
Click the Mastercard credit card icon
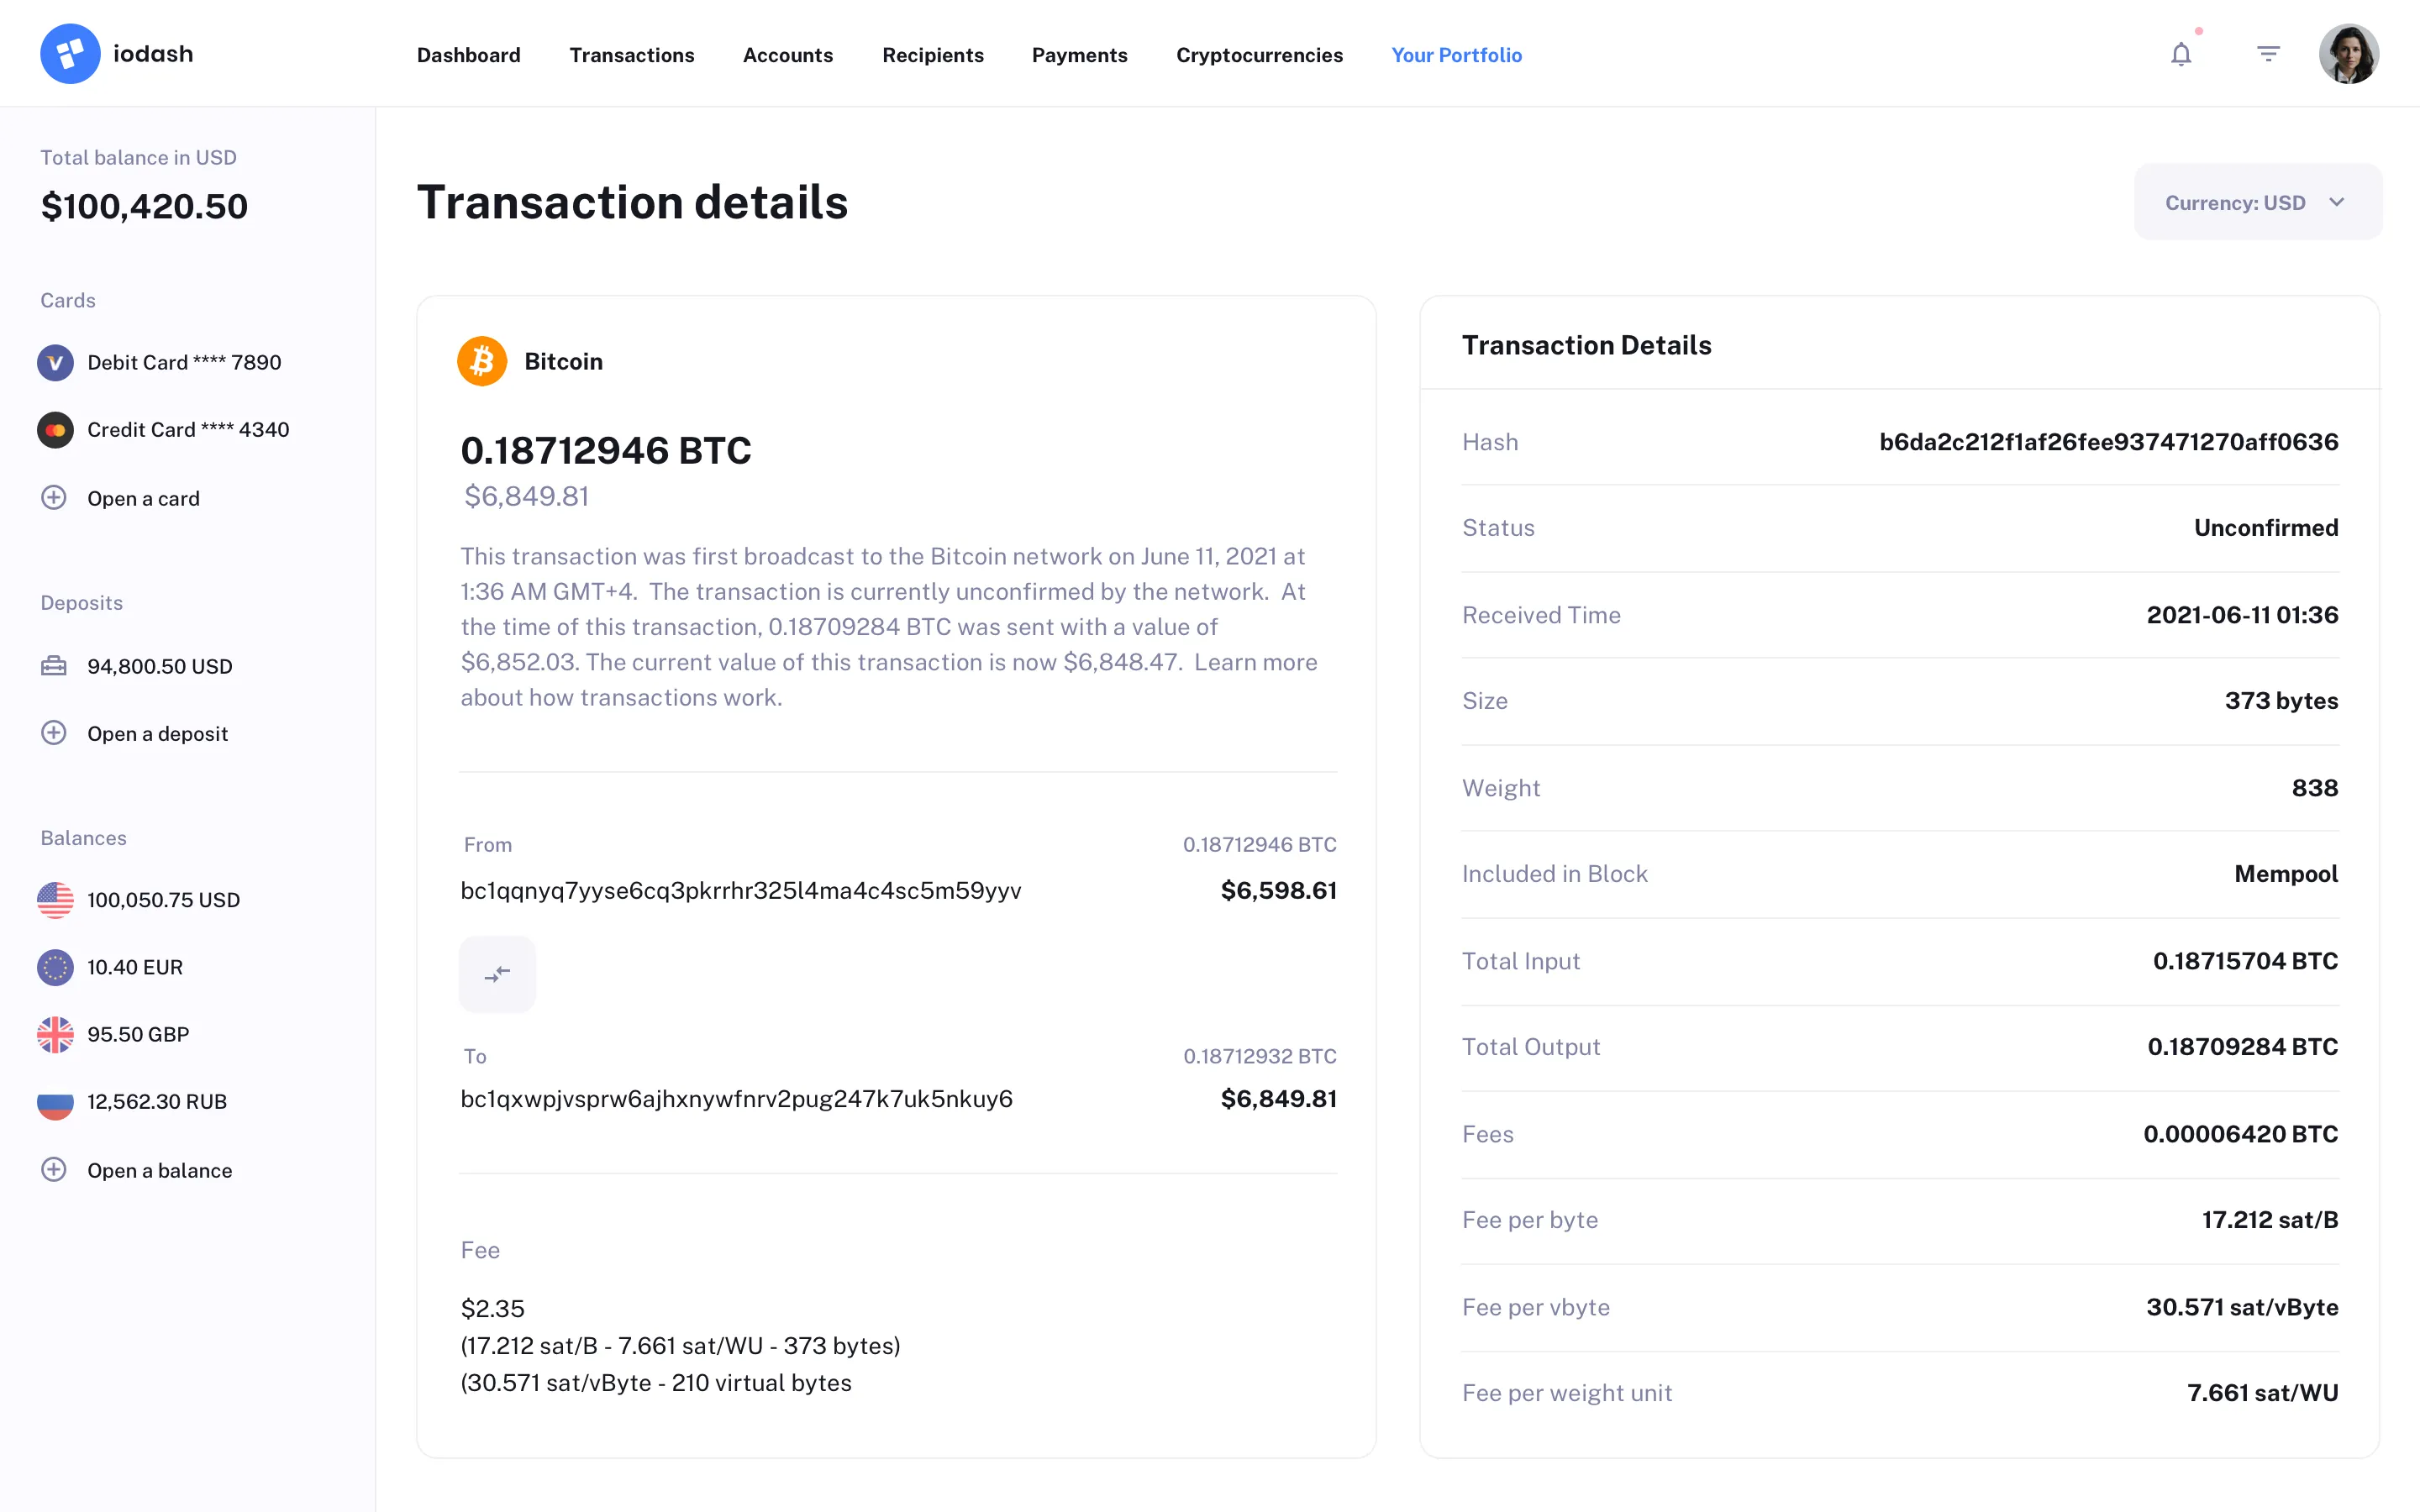[x=55, y=430]
